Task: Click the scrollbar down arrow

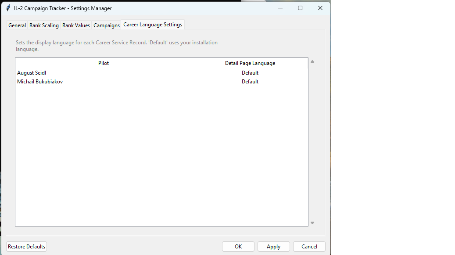Action: [x=312, y=223]
